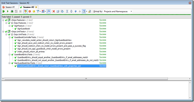
Task: Open the output layout dropdown arrow
Action: [x=86, y=11]
